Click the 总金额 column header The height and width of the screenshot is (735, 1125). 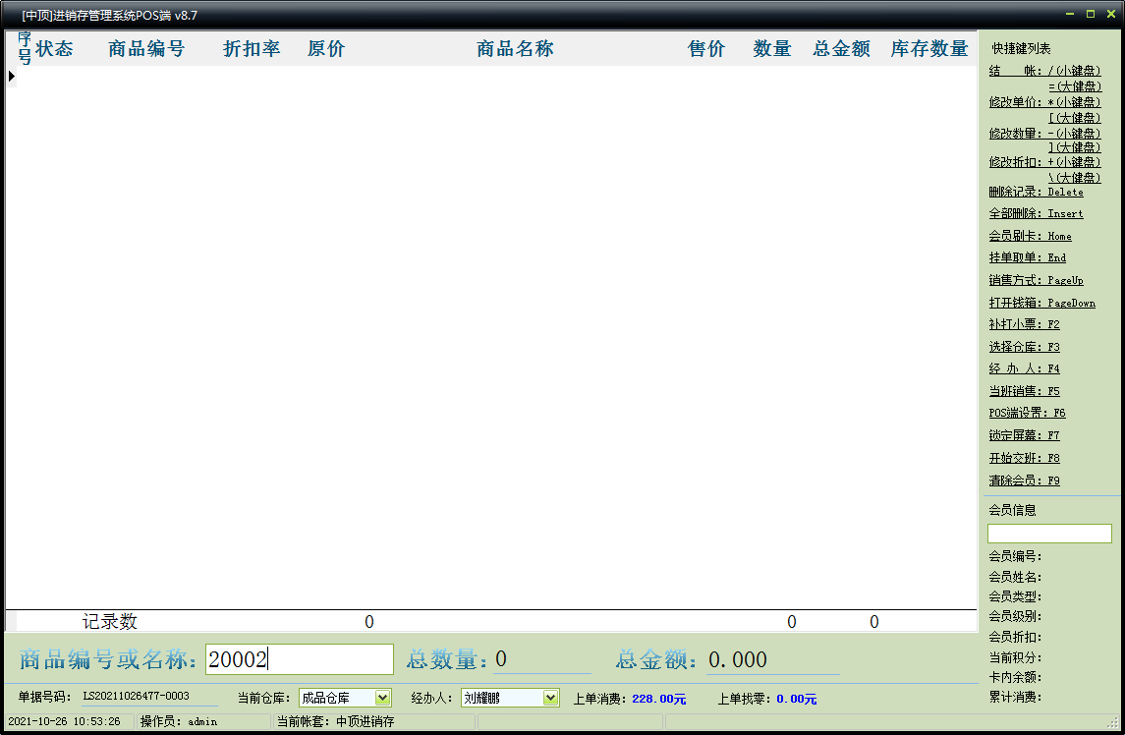(x=842, y=49)
